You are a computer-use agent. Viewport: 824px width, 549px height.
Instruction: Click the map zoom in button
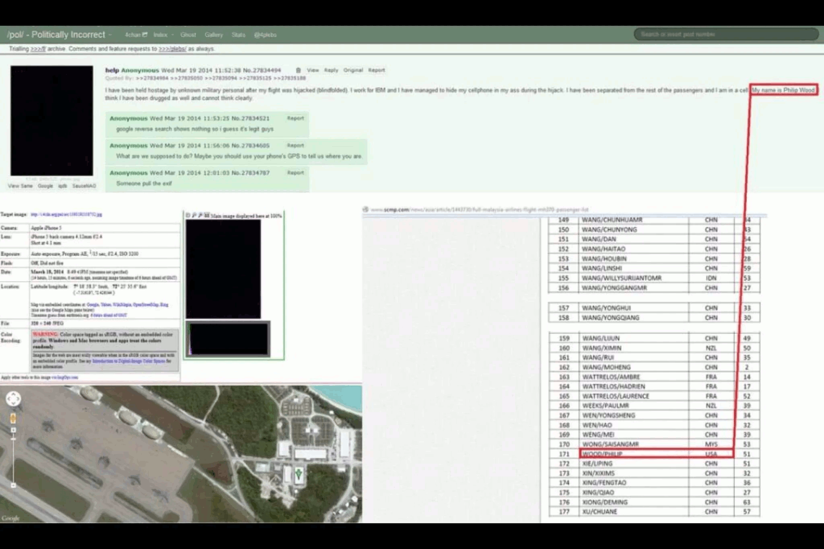click(13, 430)
